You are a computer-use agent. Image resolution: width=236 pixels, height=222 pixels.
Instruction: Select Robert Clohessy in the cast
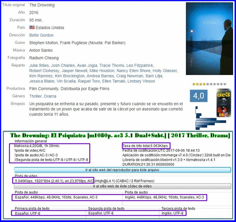[44, 71]
